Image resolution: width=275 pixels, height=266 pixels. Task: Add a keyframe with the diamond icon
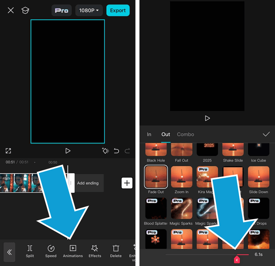tap(105, 151)
